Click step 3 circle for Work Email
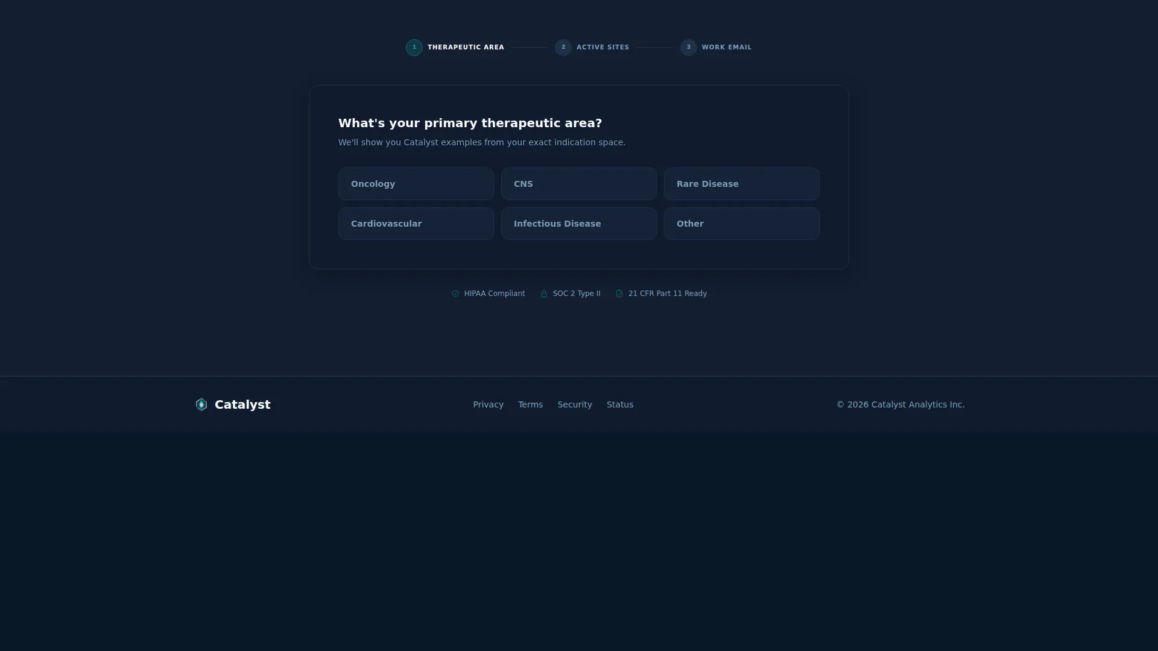This screenshot has height=651, width=1158. click(689, 48)
